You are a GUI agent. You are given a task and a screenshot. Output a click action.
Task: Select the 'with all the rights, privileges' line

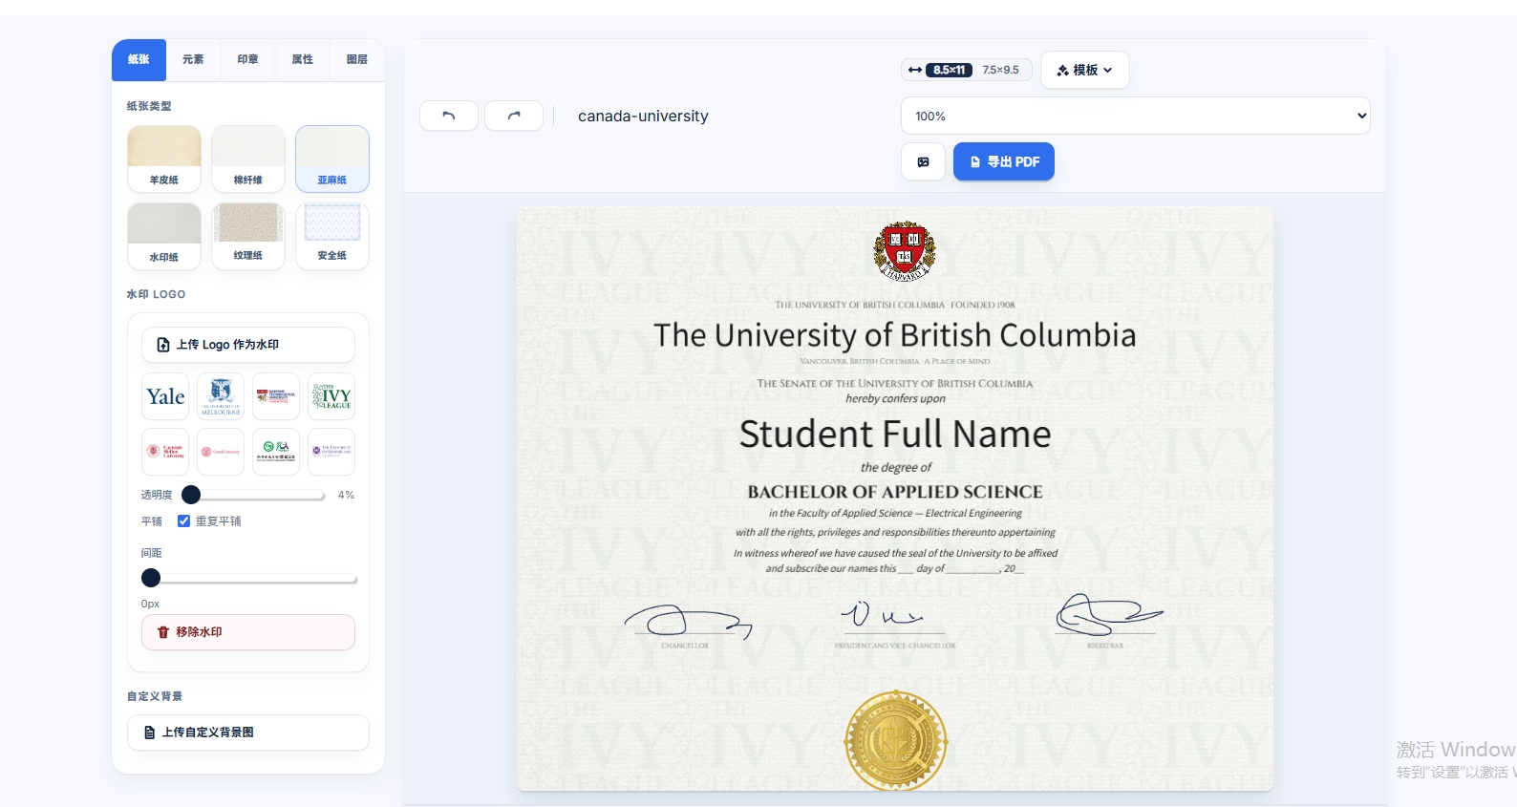pos(895,532)
